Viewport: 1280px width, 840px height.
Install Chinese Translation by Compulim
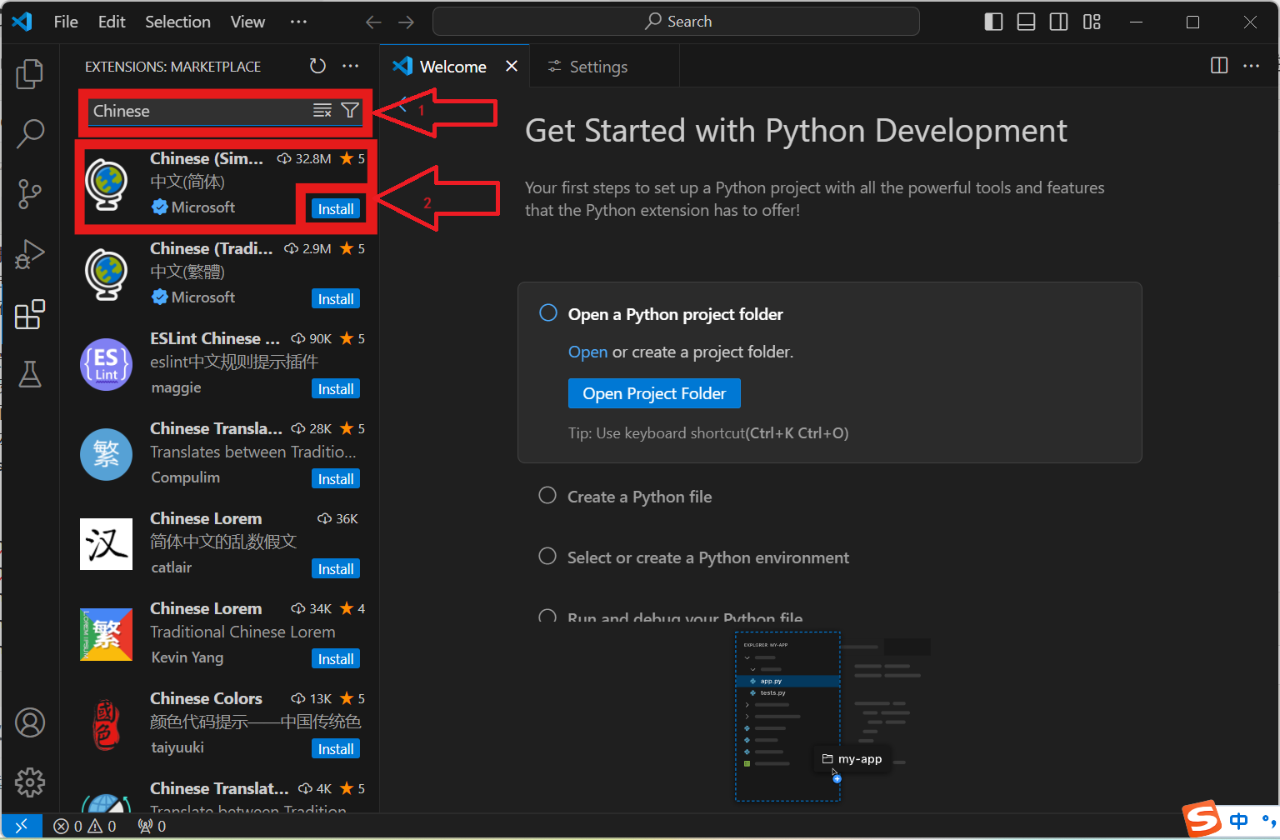[336, 479]
